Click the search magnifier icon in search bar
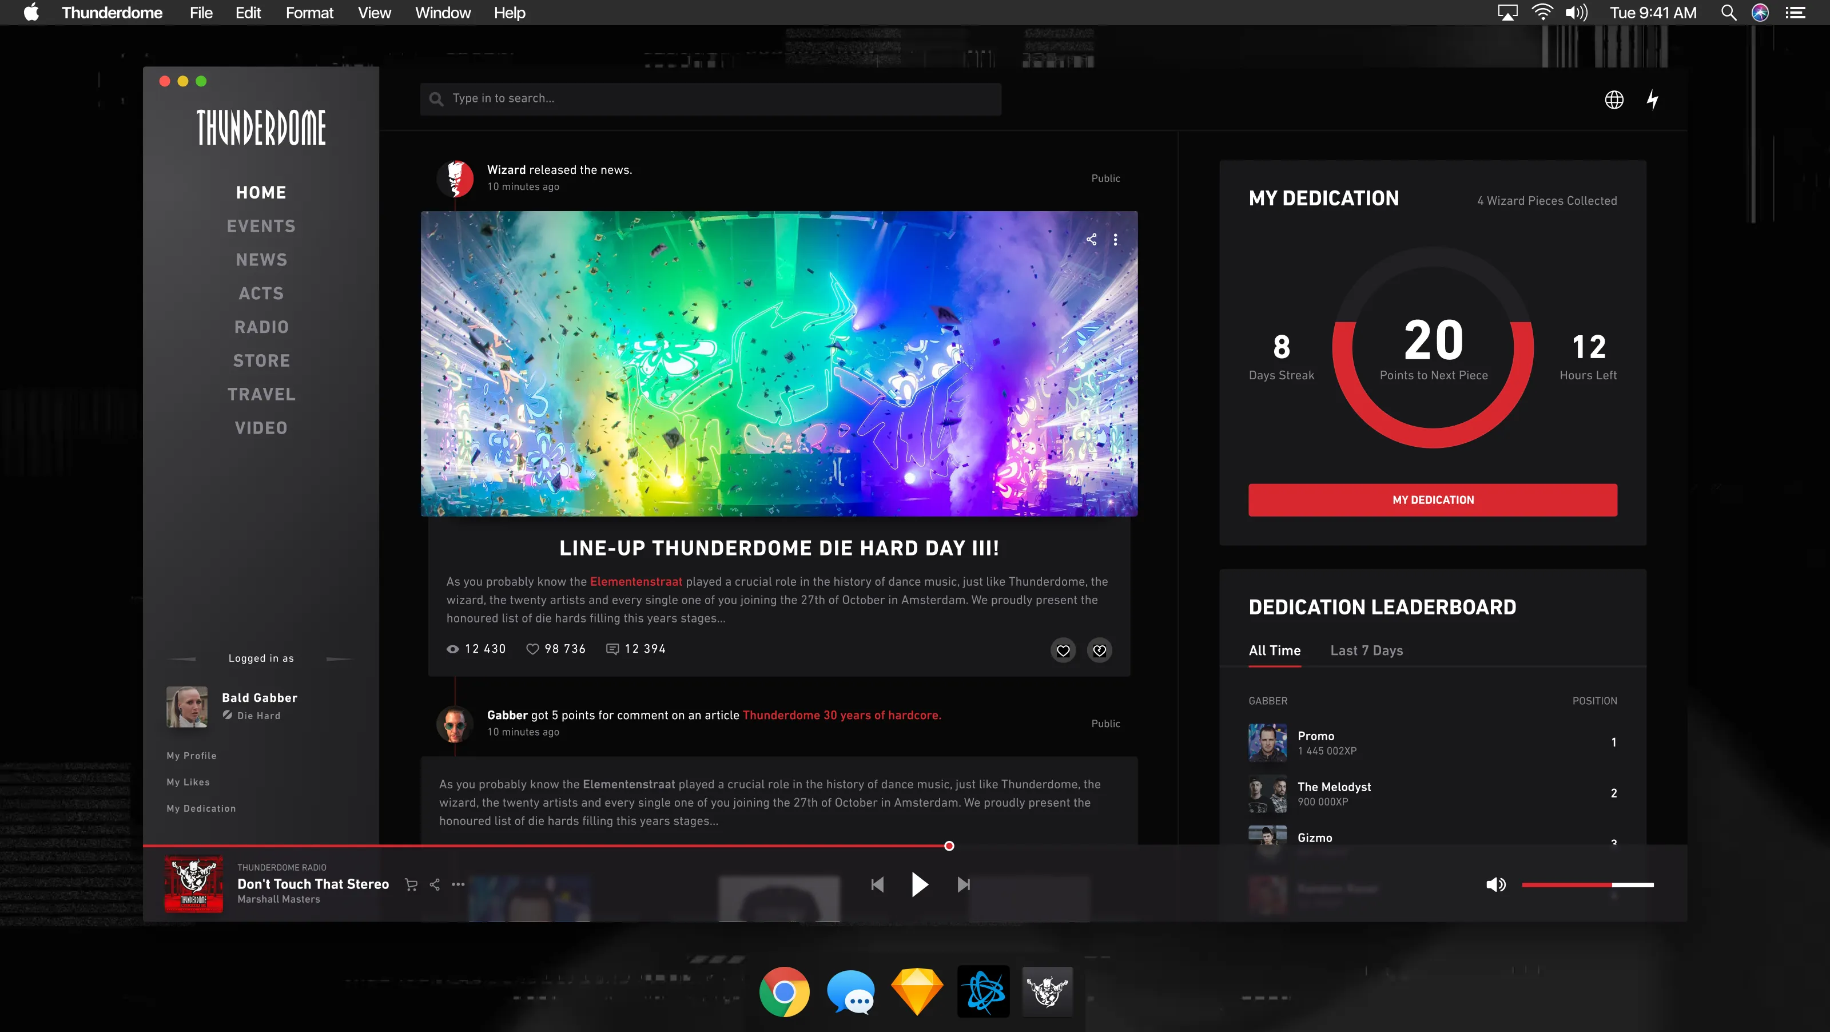Viewport: 1830px width, 1032px height. pos(436,100)
